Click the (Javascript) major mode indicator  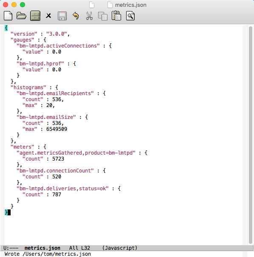tap(120, 248)
